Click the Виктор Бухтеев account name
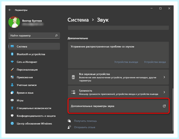Viewport: 179px width, 139px height. coord(32,21)
